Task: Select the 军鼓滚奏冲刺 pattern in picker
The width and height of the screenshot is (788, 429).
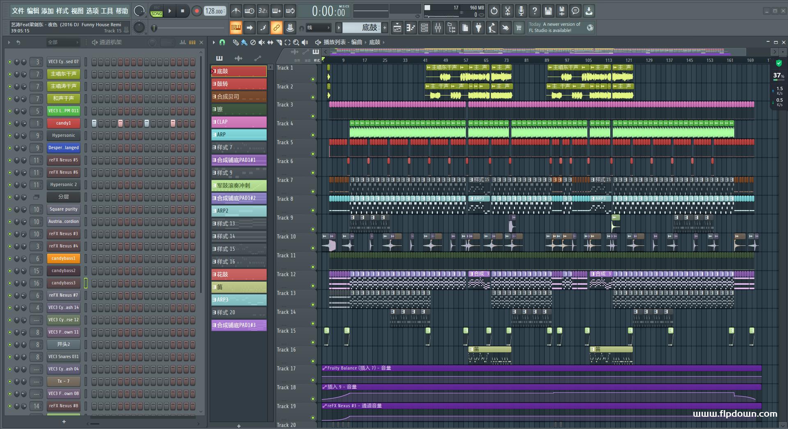Action: pyautogui.click(x=239, y=186)
